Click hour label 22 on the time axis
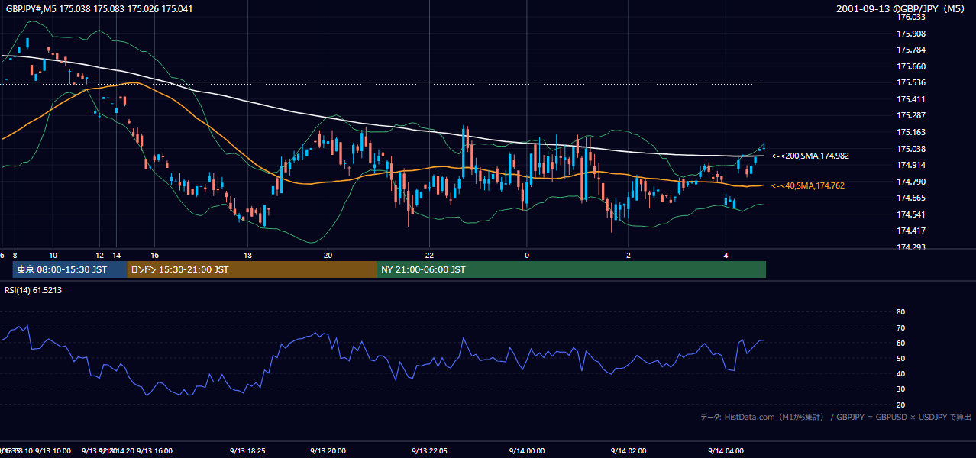The height and width of the screenshot is (458, 976). [429, 255]
